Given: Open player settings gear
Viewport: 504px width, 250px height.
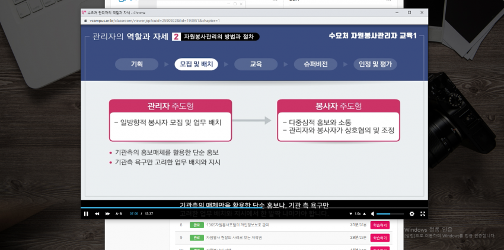Looking at the screenshot, I should coord(413,213).
